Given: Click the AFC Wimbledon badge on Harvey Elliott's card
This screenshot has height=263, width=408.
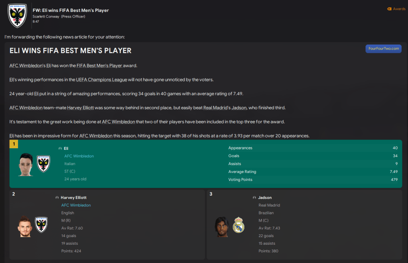Looking at the screenshot, I should 41,225.
